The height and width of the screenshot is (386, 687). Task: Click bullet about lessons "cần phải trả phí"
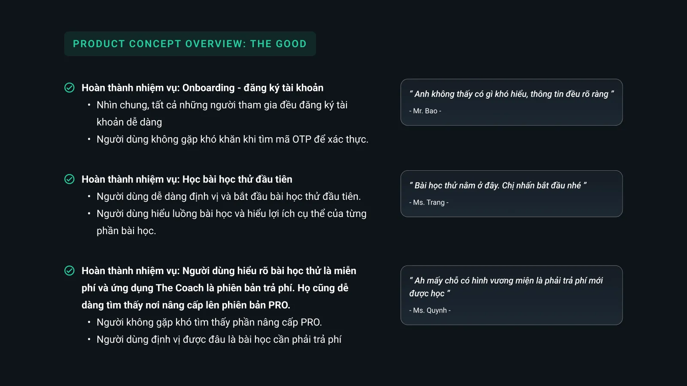click(219, 339)
